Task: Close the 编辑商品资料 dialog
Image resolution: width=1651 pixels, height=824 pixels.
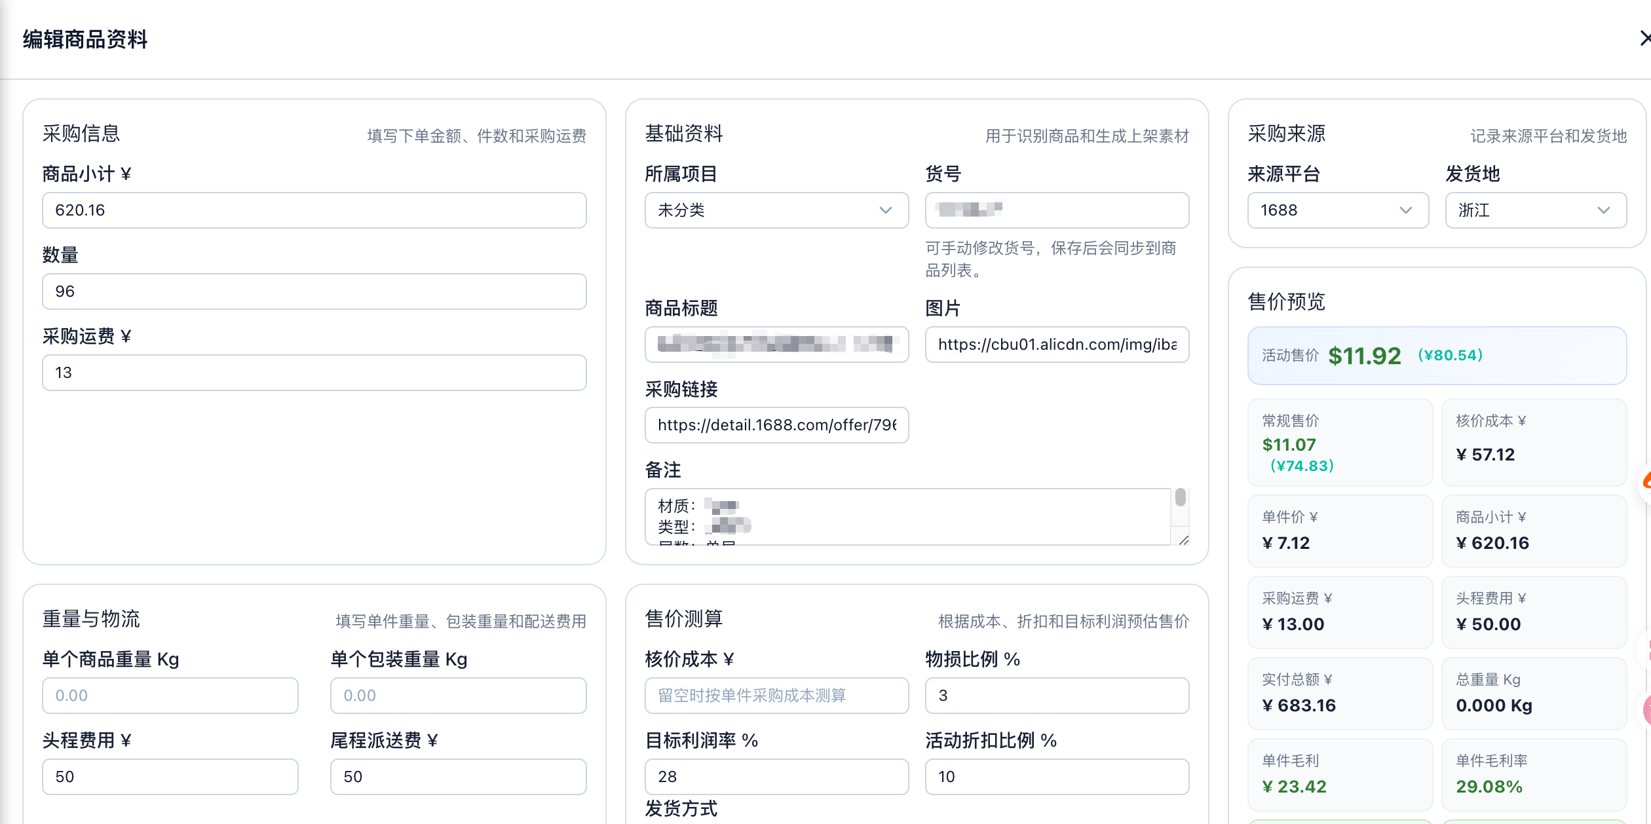Action: point(1644,38)
